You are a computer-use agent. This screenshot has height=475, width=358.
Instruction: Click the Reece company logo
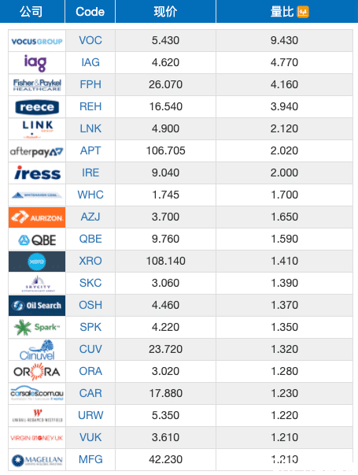[x=37, y=107]
